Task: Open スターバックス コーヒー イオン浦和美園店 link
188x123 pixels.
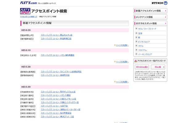Action: tap(58, 55)
